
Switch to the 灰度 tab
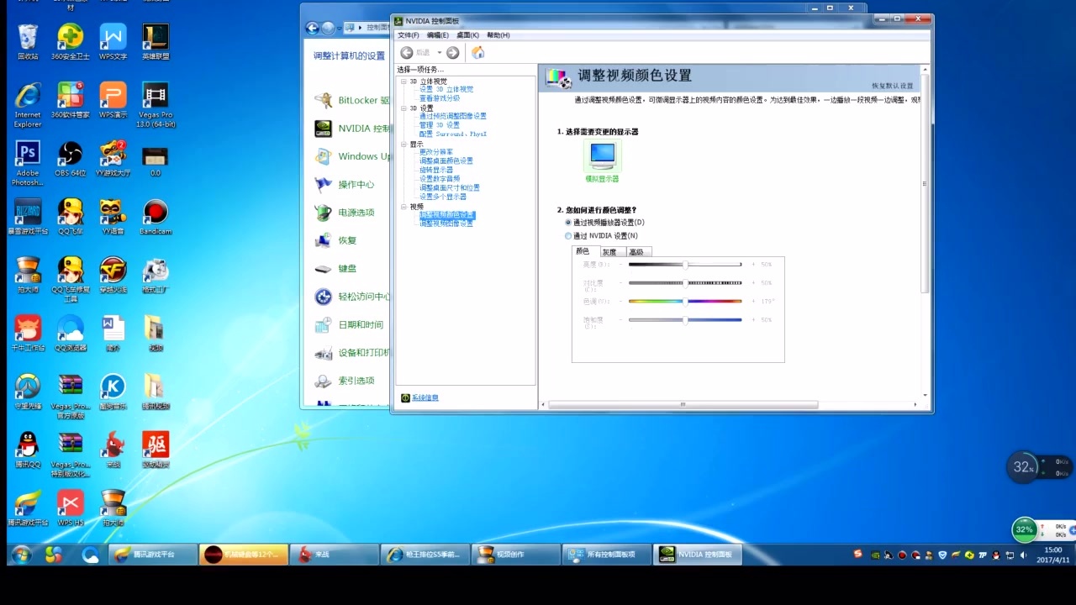[609, 252]
